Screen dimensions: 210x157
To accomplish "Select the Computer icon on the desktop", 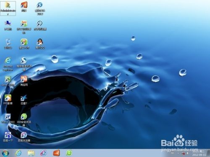I will (8, 25).
